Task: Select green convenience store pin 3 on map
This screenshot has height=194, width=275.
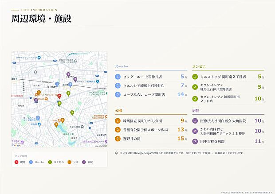Action: 72,113
